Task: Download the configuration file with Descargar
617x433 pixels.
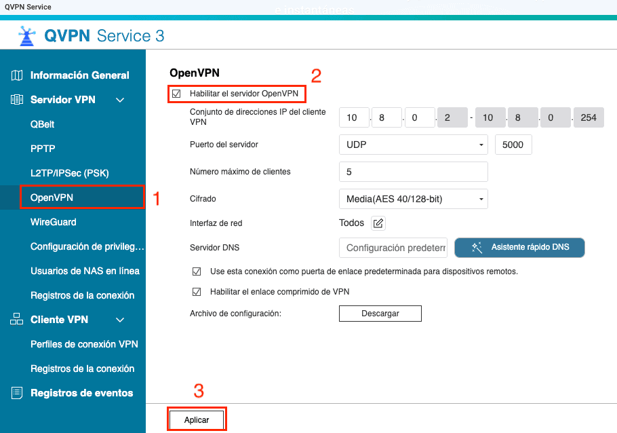Action: pyautogui.click(x=380, y=314)
